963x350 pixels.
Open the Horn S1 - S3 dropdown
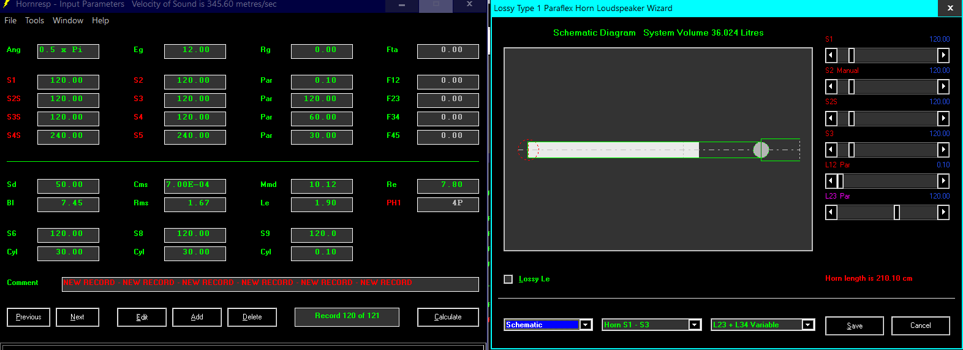pyautogui.click(x=695, y=325)
